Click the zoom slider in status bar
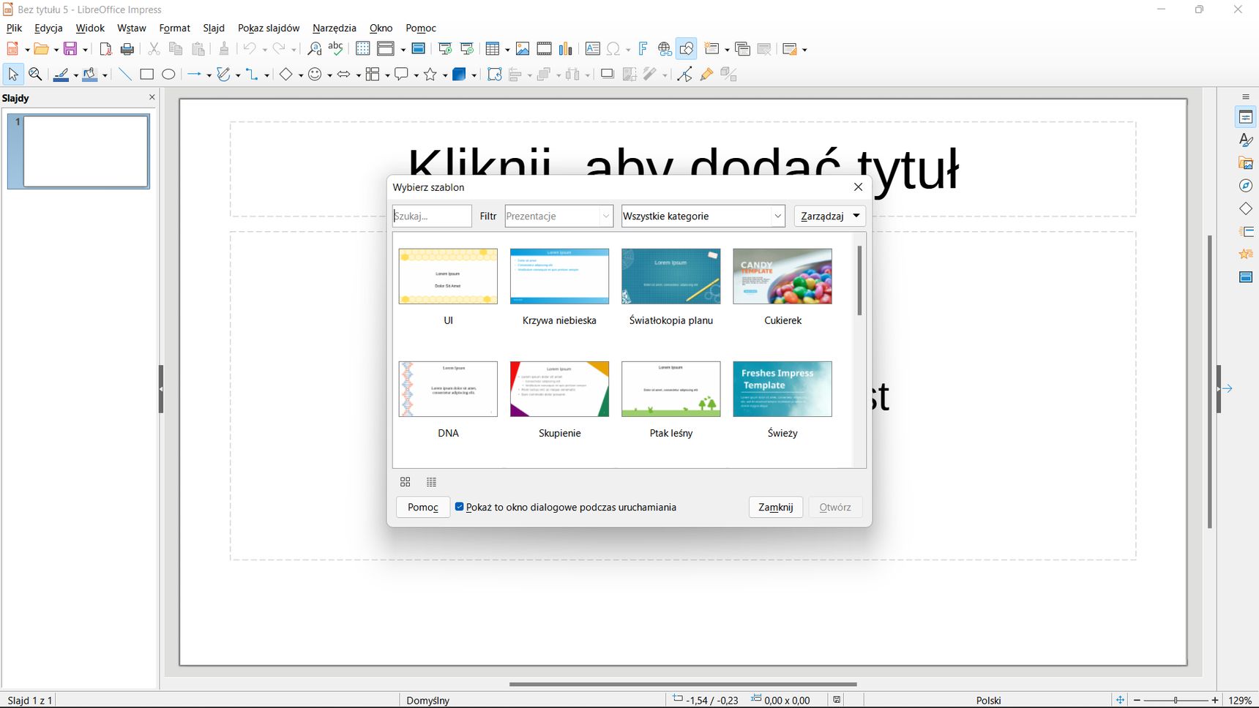1259x708 pixels. (1176, 700)
